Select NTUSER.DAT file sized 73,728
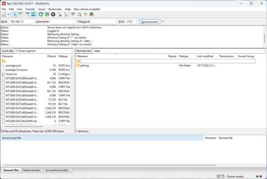 point(36,100)
